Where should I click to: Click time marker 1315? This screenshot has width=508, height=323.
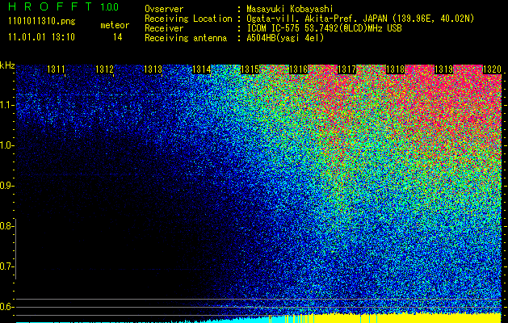(x=250, y=69)
